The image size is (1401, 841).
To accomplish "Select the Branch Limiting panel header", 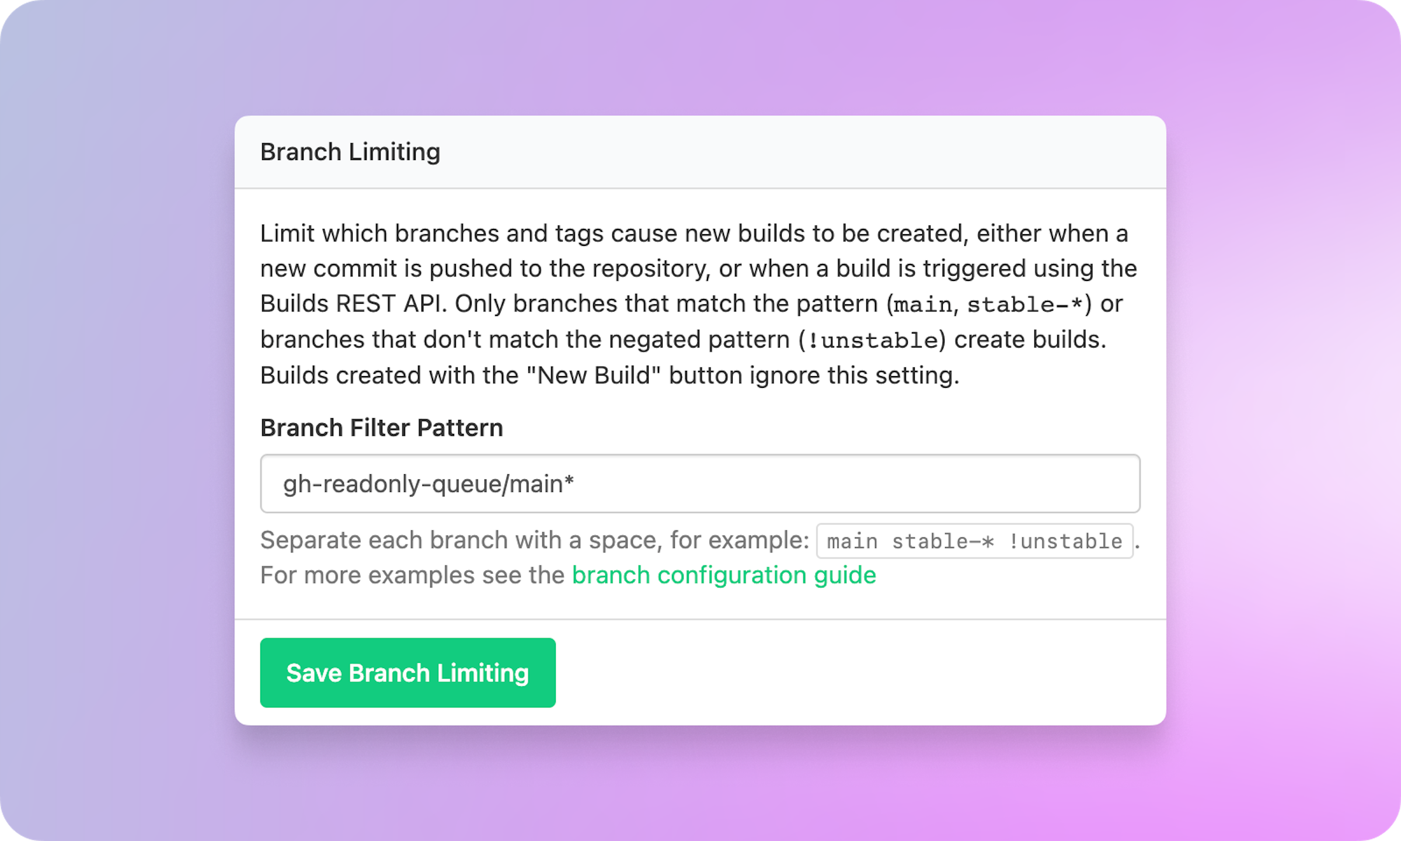I will [x=349, y=151].
